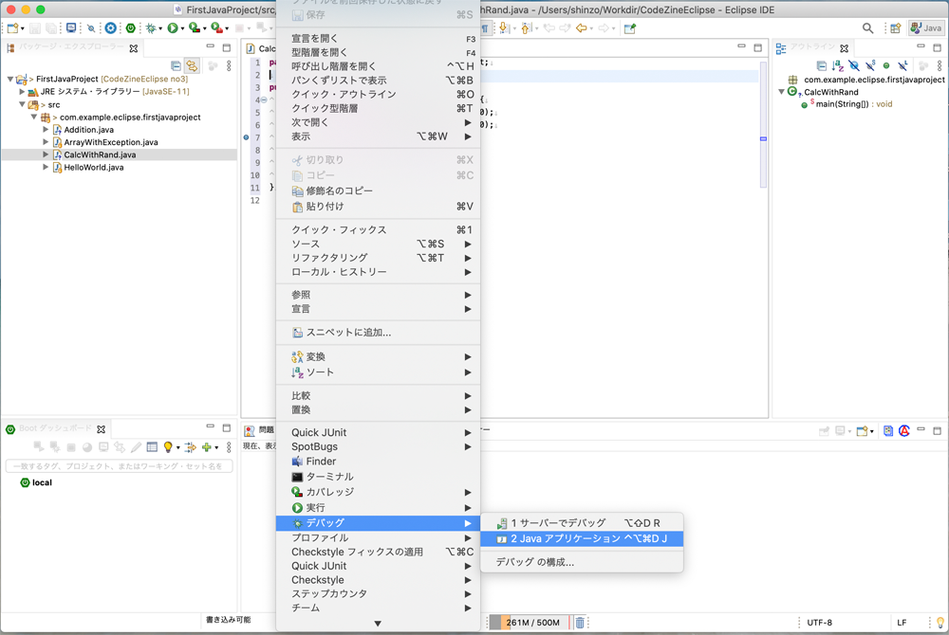Viewport: 949px width, 635px height.
Task: Choose 宣言を開く from context menu
Action: tap(378, 39)
